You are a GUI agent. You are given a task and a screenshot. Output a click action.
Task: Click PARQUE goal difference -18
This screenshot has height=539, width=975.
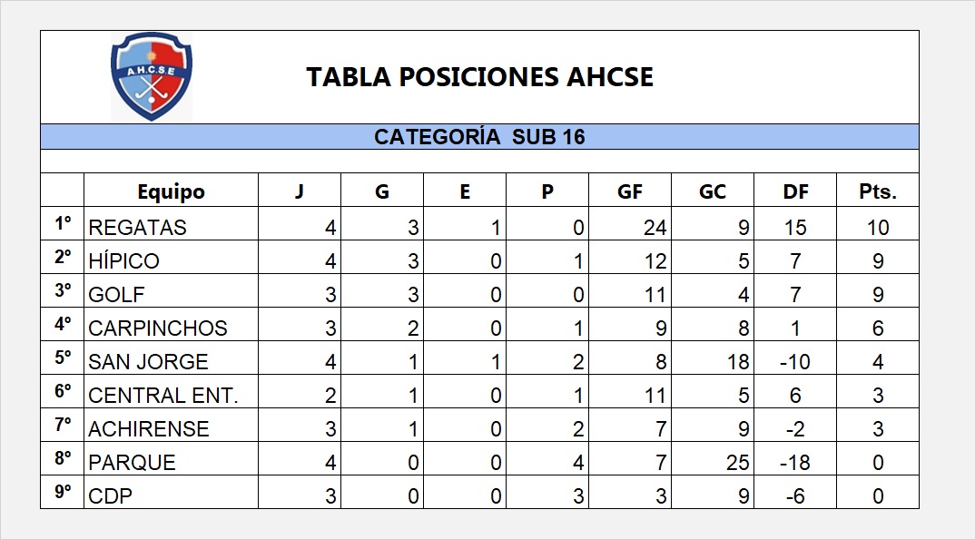point(794,463)
